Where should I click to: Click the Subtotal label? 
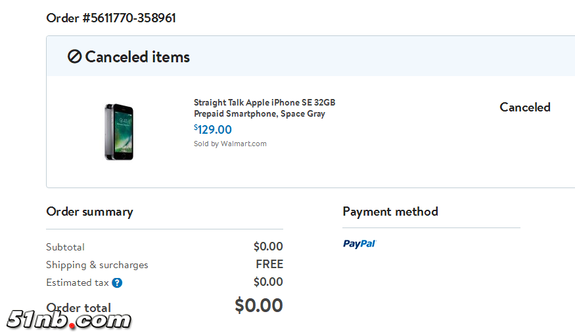point(65,247)
